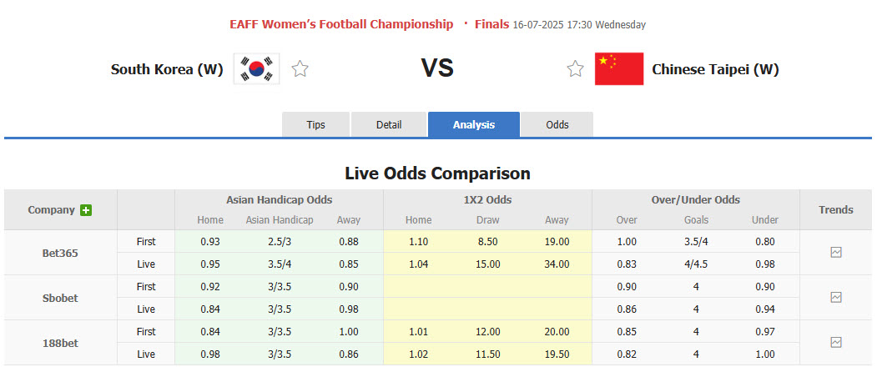This screenshot has height=372, width=877.
Task: Select the 188bet company name
Action: click(60, 343)
